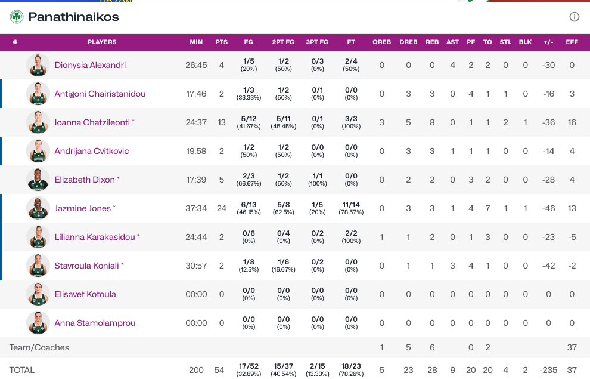This screenshot has width=590, height=379.
Task: Click the EFF column header
Action: click(572, 42)
